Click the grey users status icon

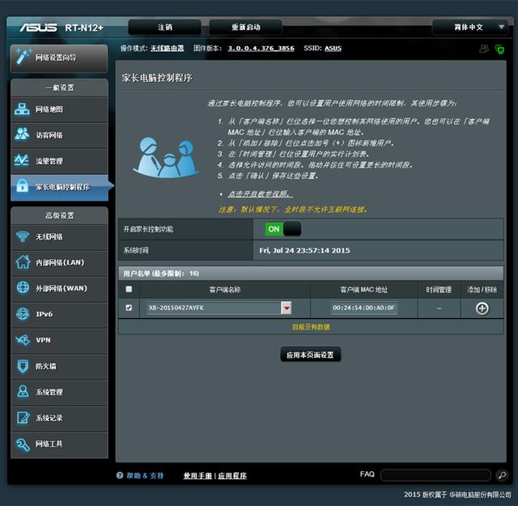pos(484,49)
